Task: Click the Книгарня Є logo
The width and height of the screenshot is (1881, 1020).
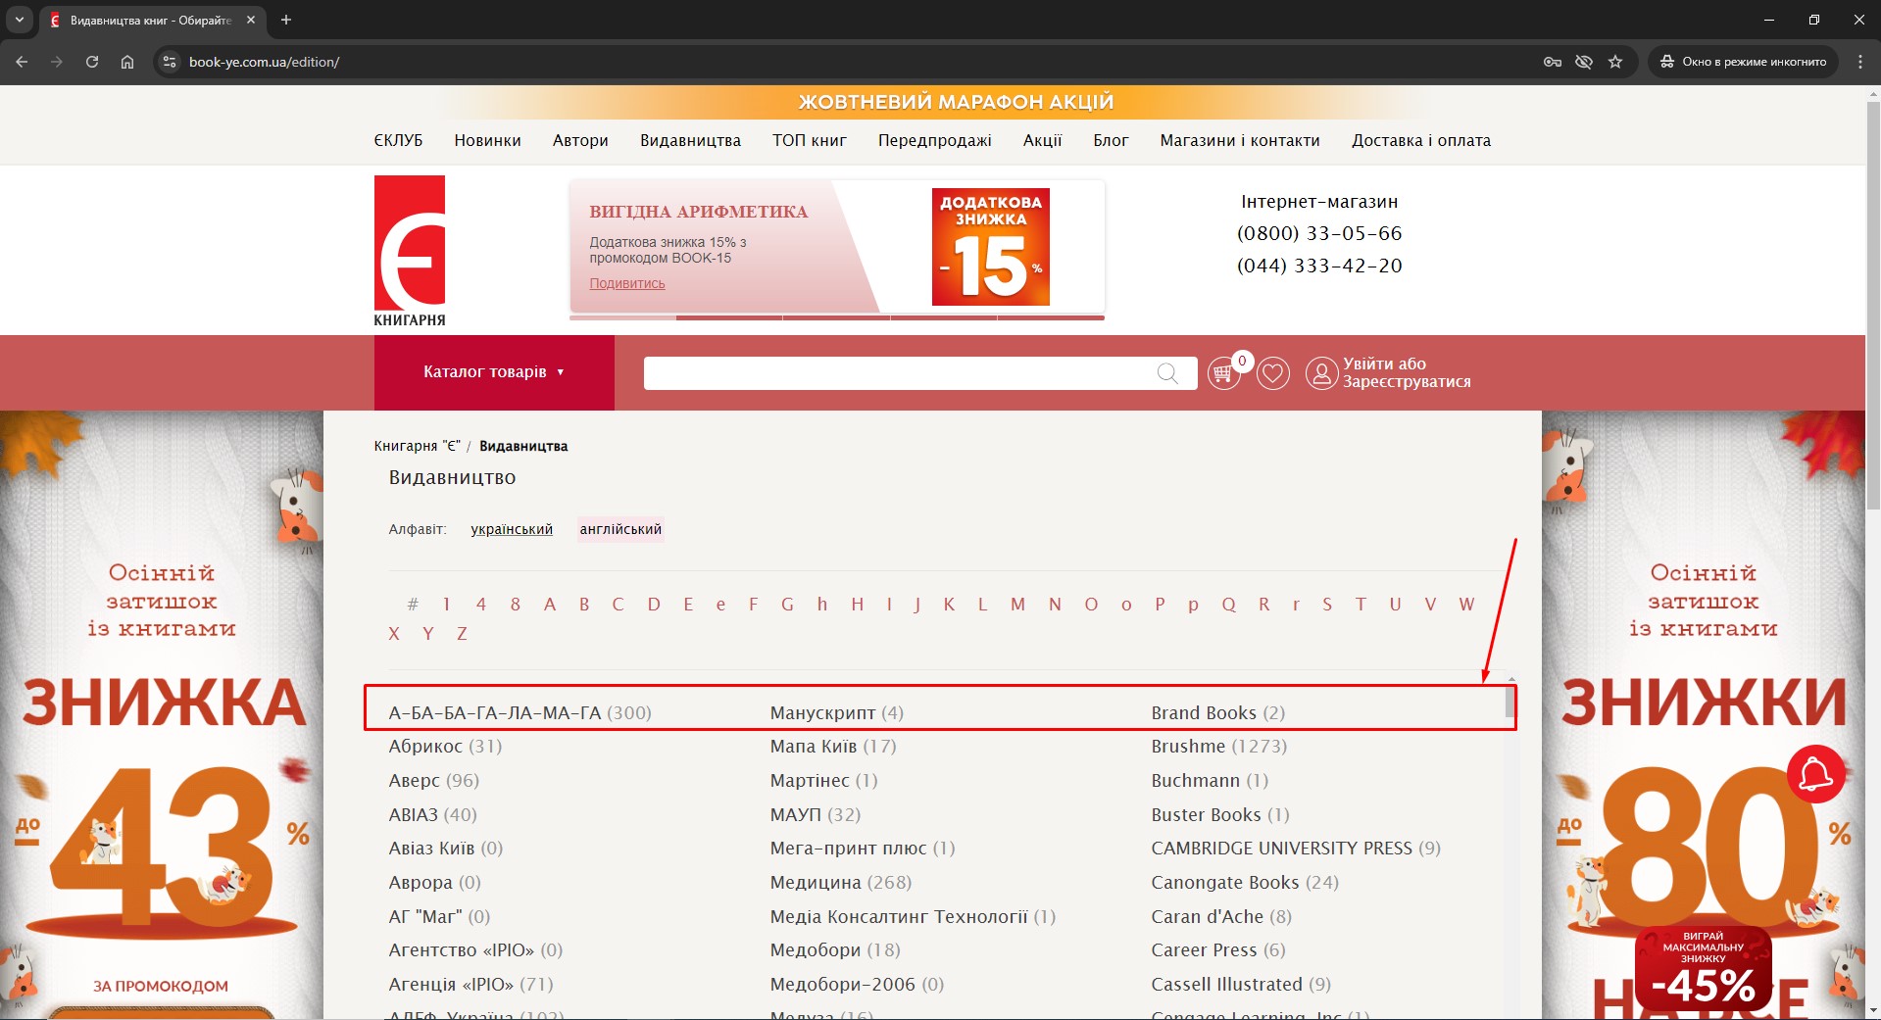Action: click(x=410, y=251)
